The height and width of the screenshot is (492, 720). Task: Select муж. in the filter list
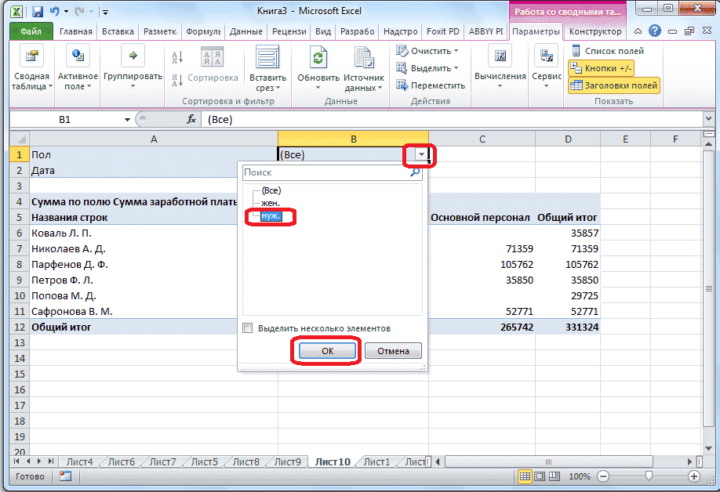269,217
